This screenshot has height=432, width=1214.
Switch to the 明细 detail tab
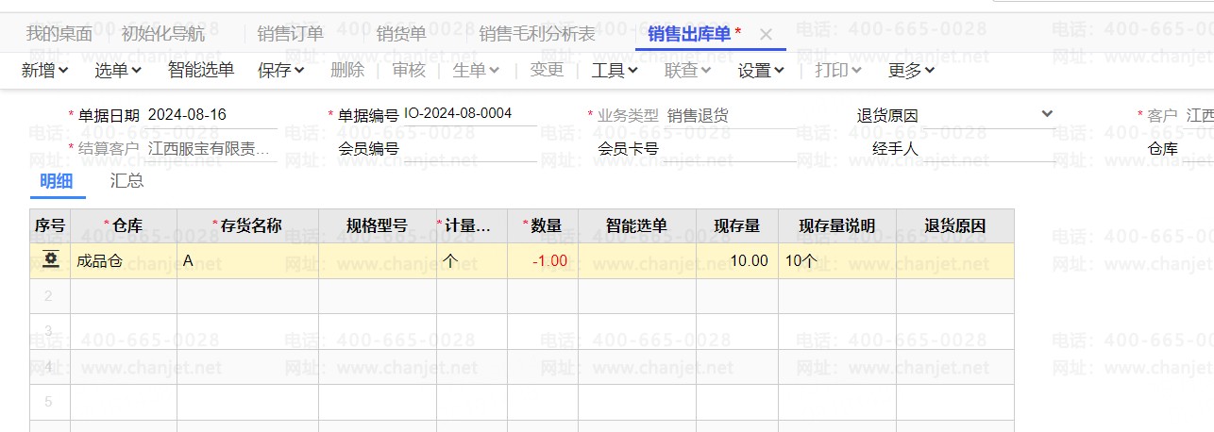57,181
